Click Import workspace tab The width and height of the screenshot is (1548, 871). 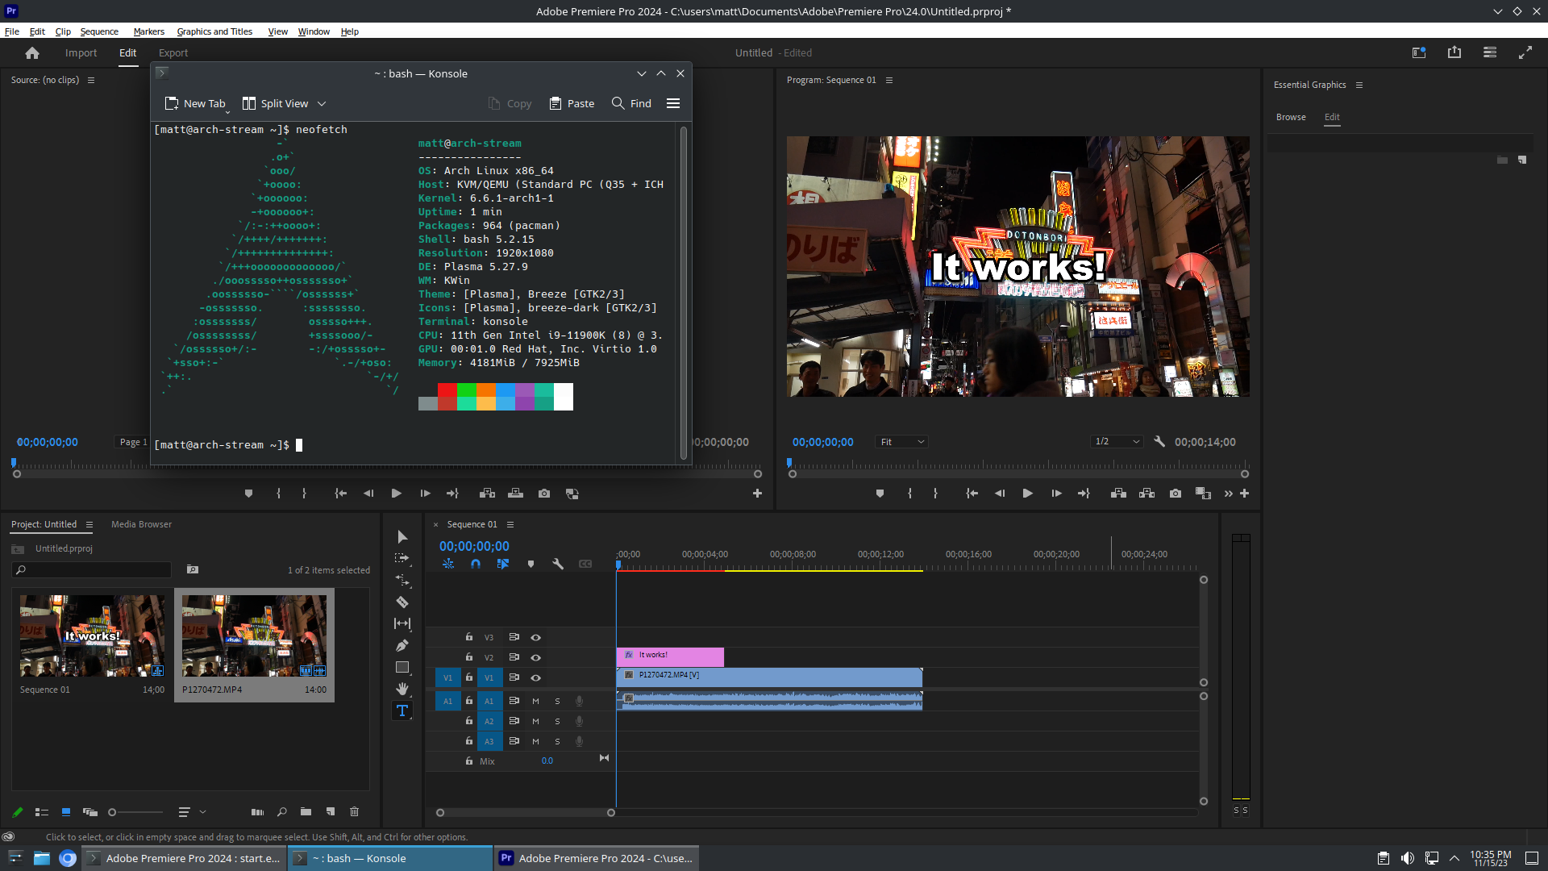point(81,53)
